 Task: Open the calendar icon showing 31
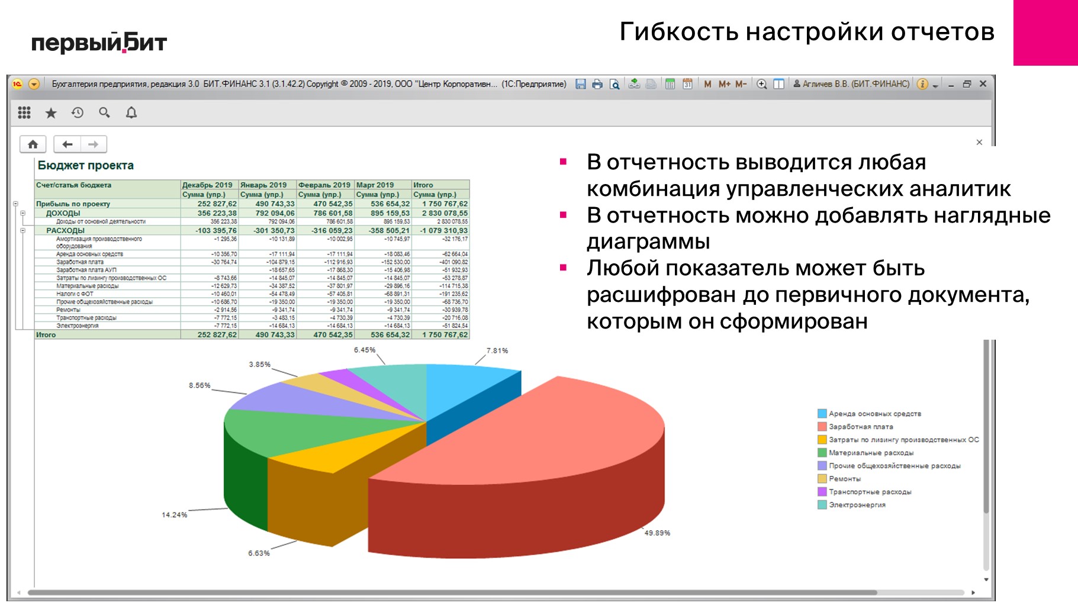[x=687, y=84]
